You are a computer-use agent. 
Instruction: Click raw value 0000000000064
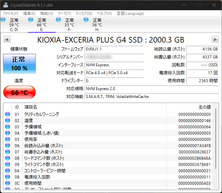pyautogui.click(x=195, y=127)
